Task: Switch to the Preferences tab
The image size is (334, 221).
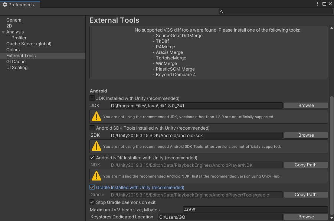Action: (x=20, y=4)
